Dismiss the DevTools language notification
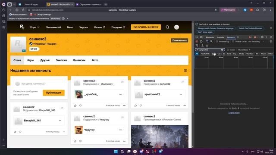Viewport: 276px width, 155px height. (x=271, y=28)
